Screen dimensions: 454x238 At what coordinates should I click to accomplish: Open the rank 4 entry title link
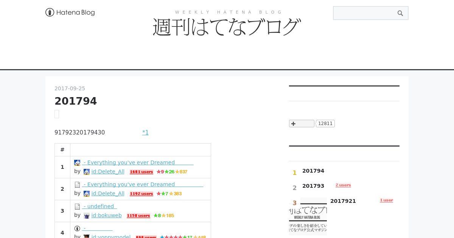pos(97,228)
